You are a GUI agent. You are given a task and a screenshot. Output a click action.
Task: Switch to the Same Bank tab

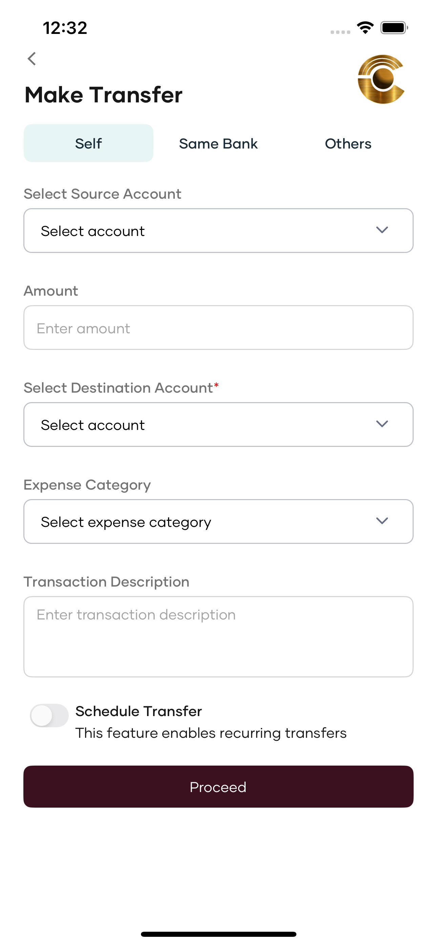[218, 143]
